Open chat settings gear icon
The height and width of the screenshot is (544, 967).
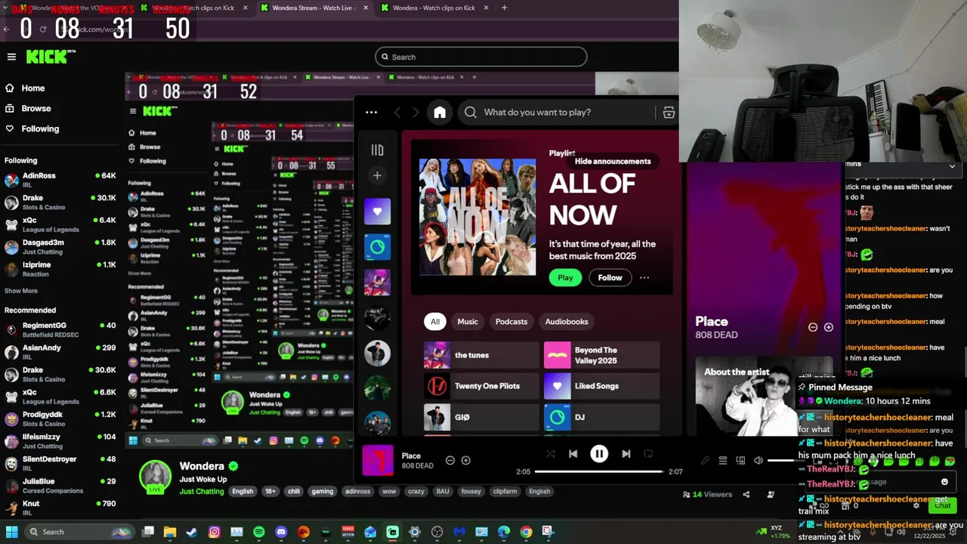[918, 505]
